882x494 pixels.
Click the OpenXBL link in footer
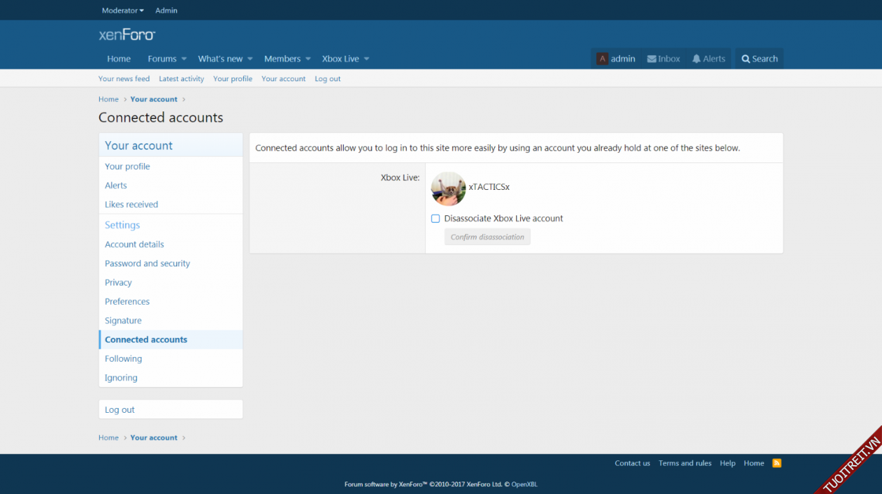coord(524,484)
